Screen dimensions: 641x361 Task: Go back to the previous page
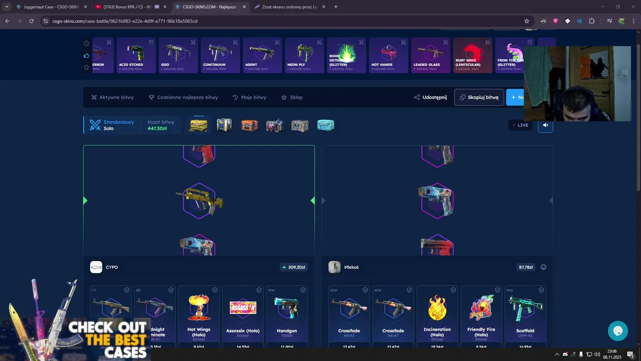7,21
